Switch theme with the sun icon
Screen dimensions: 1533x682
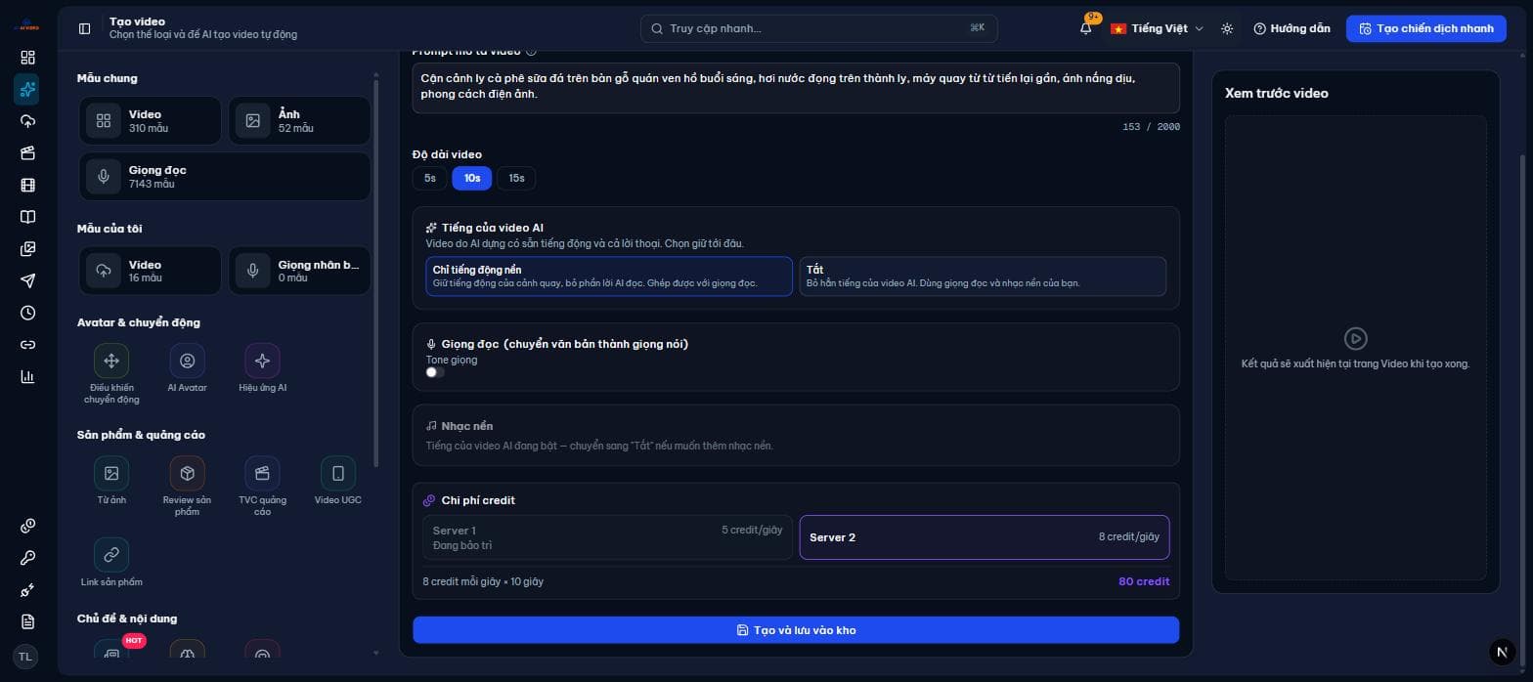coord(1227,28)
